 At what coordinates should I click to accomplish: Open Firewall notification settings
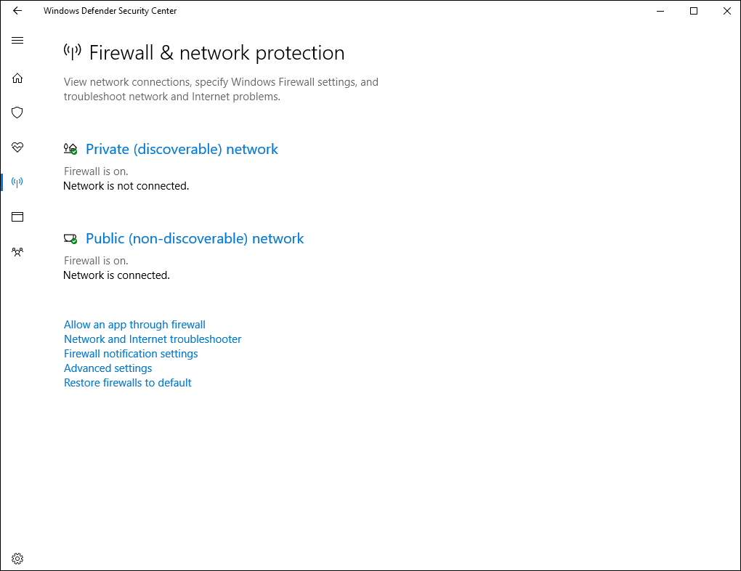click(131, 353)
